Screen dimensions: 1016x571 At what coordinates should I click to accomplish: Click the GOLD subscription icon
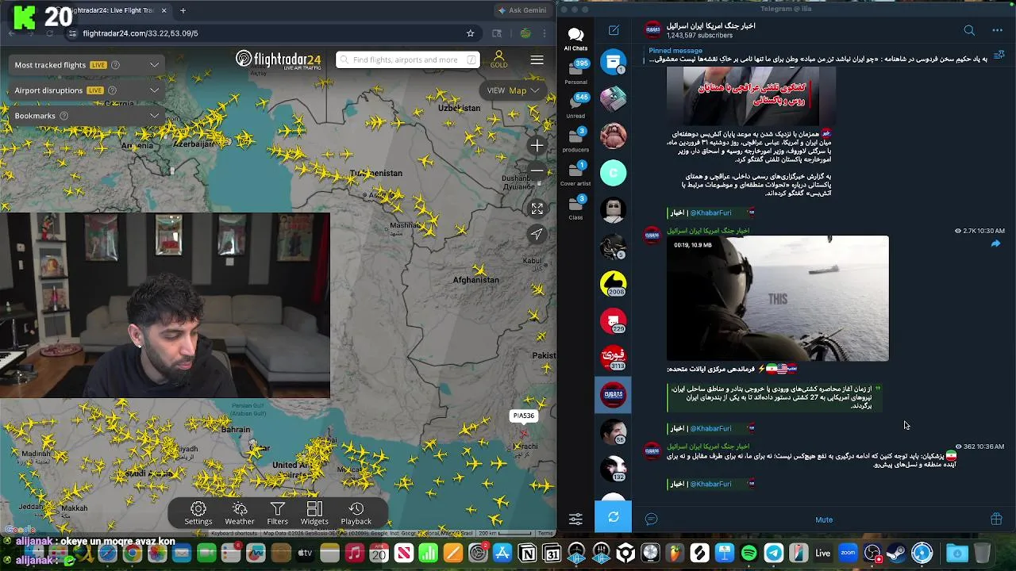tap(498, 59)
